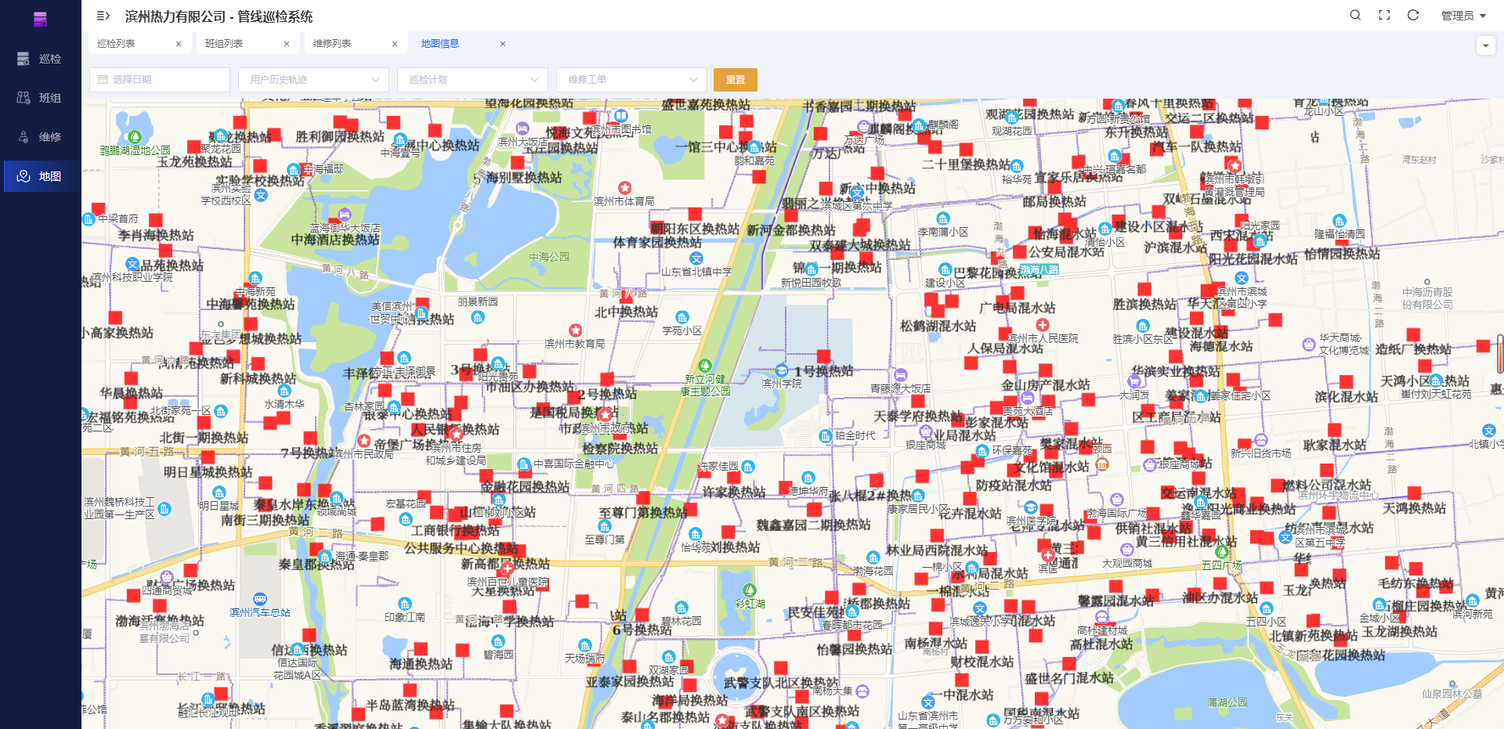Open 维修 in the sidebar
The height and width of the screenshot is (729, 1504).
41,137
